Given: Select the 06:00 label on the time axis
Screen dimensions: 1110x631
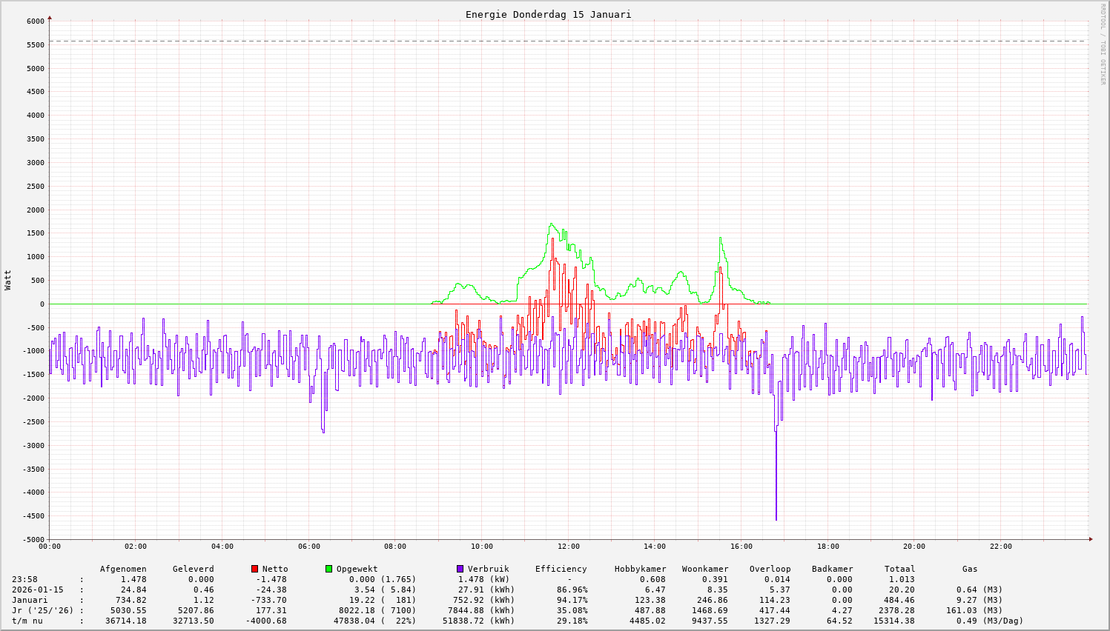Looking at the screenshot, I should click(308, 547).
